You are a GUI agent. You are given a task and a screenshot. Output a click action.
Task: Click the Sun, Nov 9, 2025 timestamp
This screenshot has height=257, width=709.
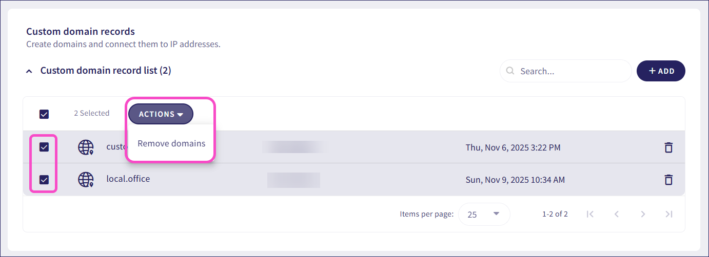pyautogui.click(x=515, y=180)
